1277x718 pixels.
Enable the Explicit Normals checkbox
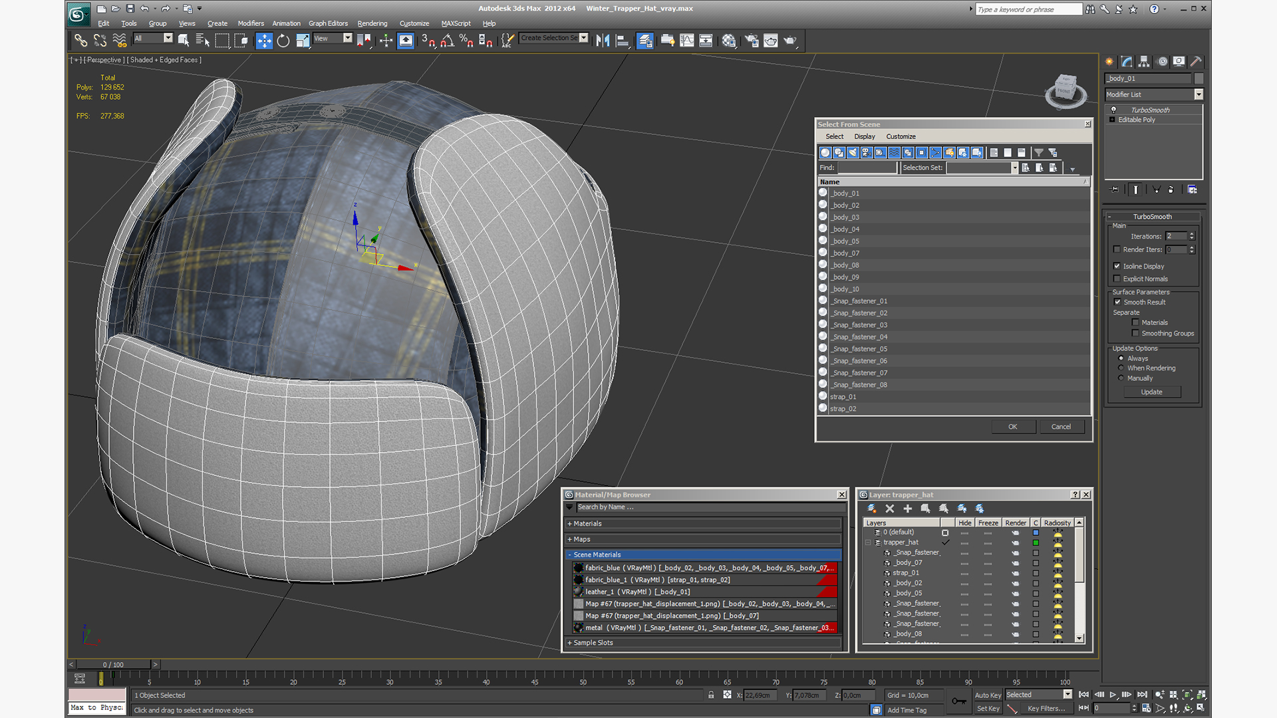[1117, 279]
